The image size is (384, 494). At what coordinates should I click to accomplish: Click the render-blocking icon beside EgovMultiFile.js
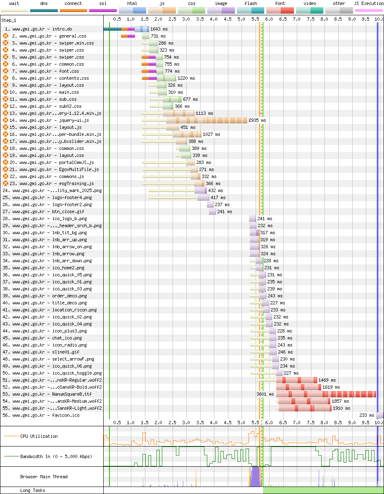click(x=5, y=169)
